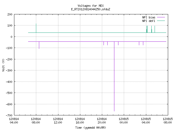This screenshot has height=130, width=173.
Task: Click the x-axis label 120814 16:00
Action: coord(80,121)
